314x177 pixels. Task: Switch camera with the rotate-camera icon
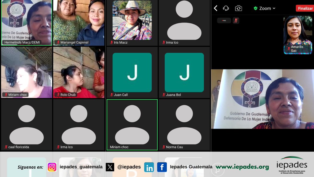[x=238, y=8]
